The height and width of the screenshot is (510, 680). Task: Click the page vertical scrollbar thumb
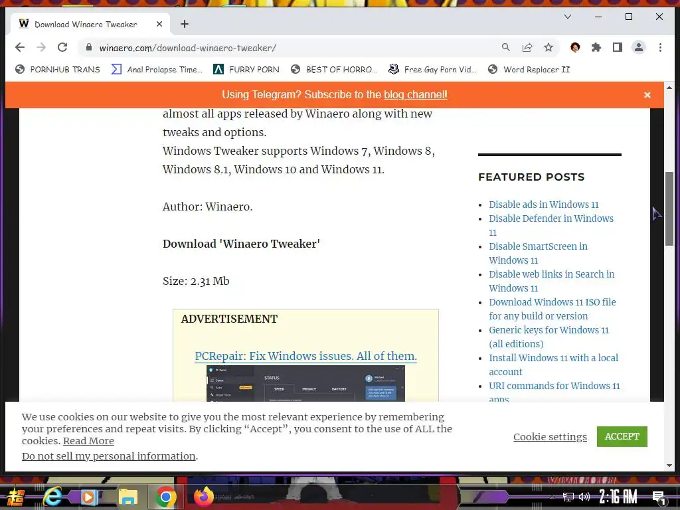point(669,209)
